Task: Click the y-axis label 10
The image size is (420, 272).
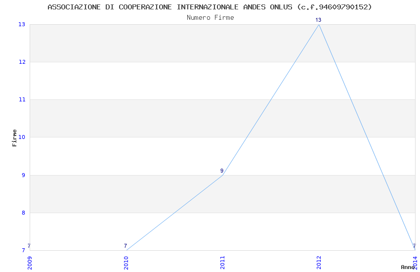Action: click(22, 137)
